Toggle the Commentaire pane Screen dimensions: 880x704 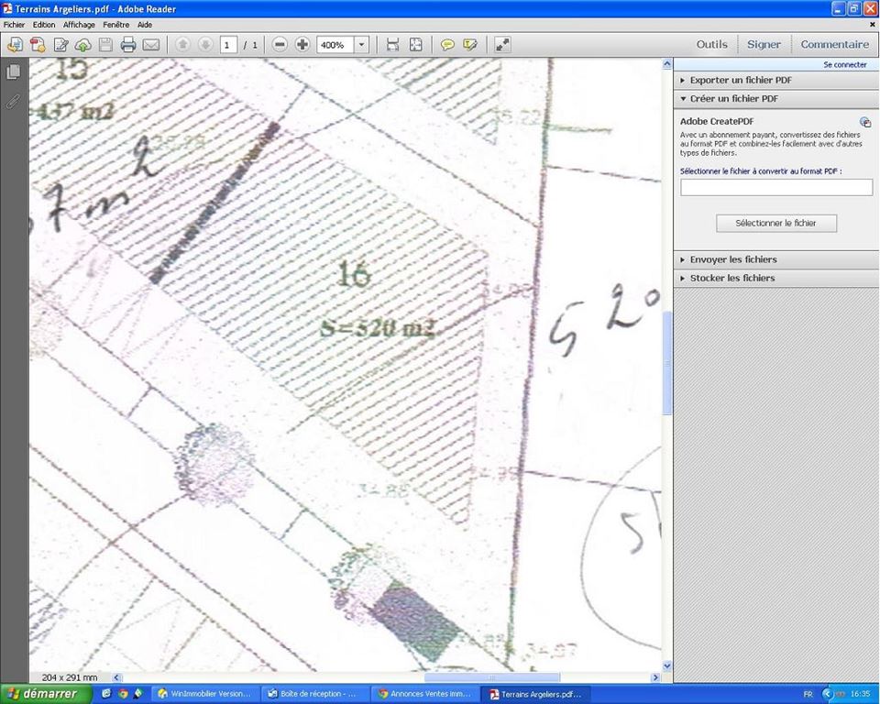point(834,44)
